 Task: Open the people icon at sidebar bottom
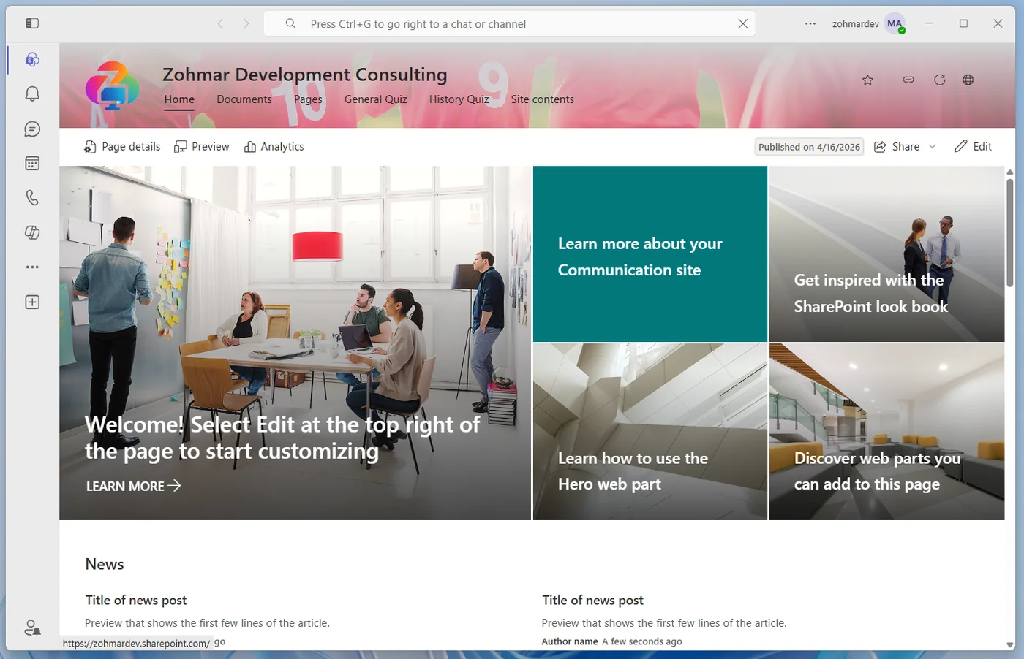pyautogui.click(x=32, y=628)
